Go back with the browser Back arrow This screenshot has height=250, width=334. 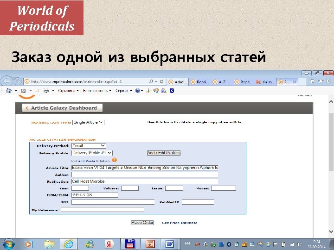pyautogui.click(x=7, y=81)
